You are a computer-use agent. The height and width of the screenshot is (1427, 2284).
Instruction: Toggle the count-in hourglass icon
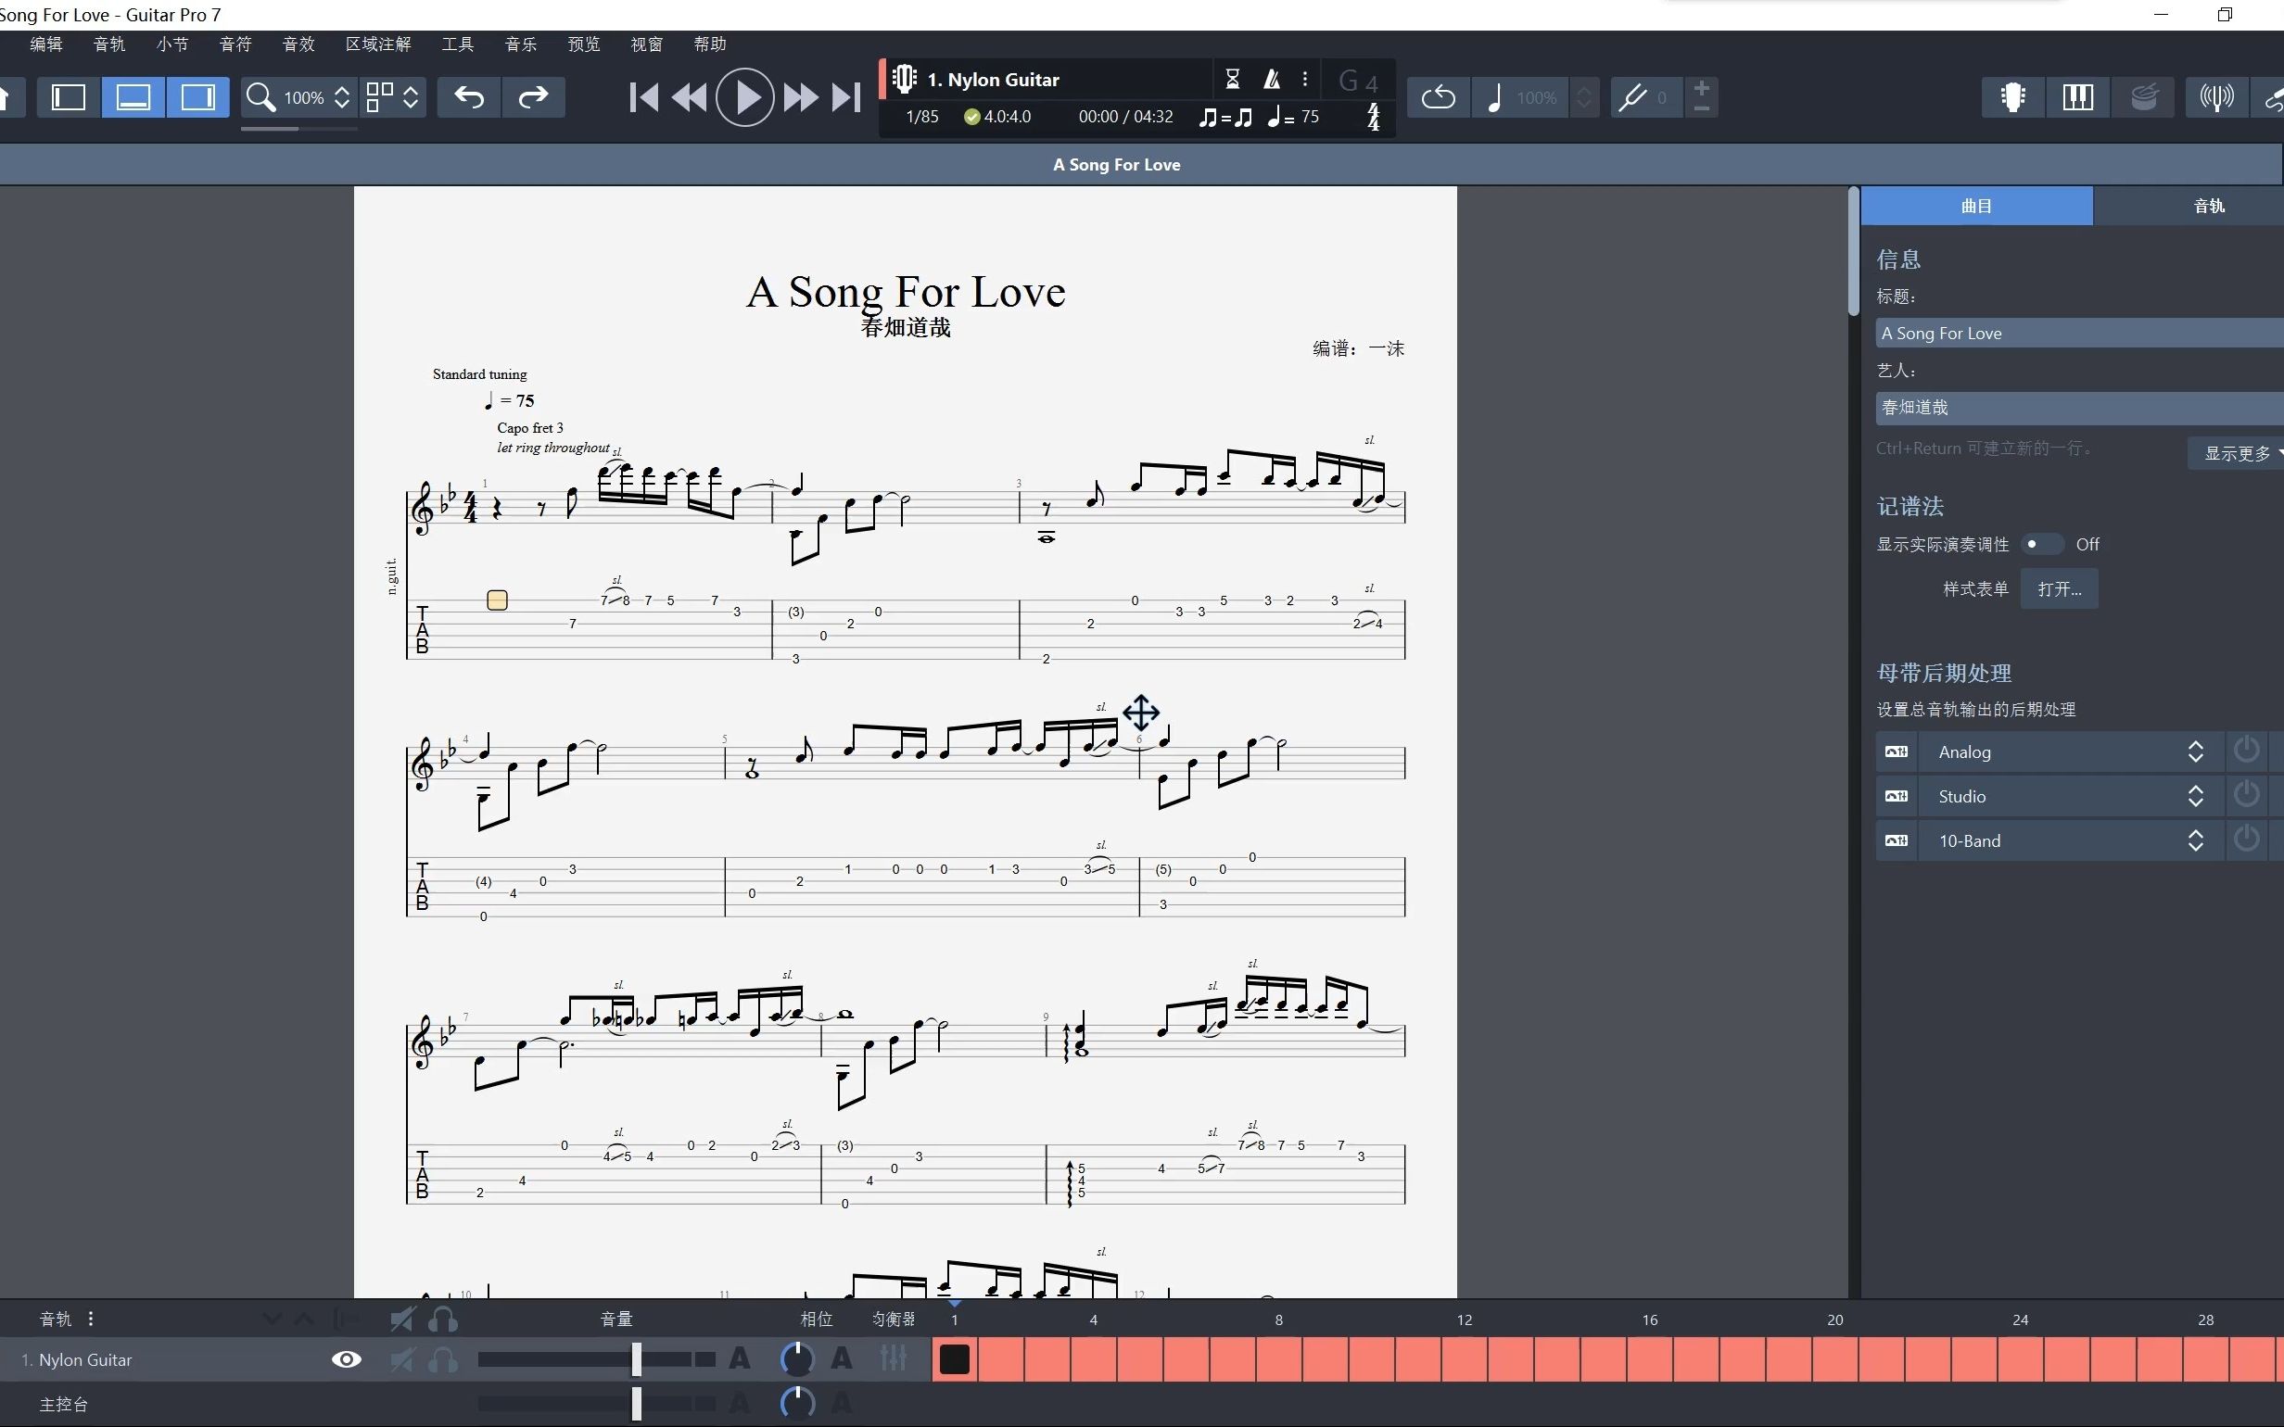click(1232, 80)
